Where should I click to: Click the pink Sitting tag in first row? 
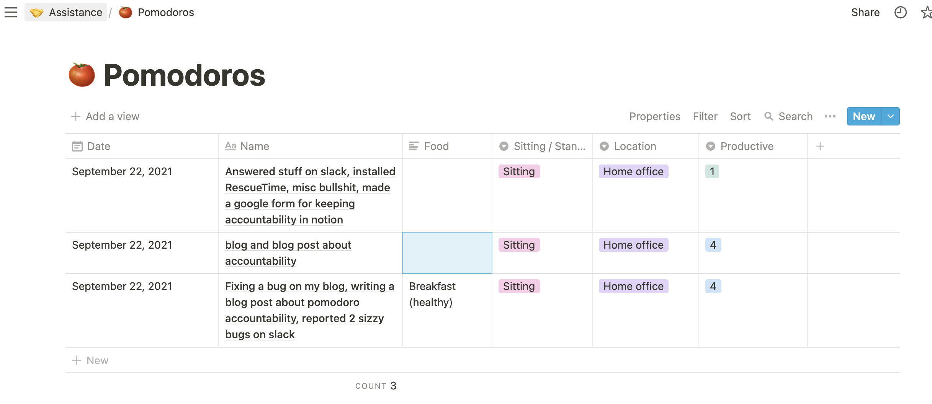[x=519, y=171]
